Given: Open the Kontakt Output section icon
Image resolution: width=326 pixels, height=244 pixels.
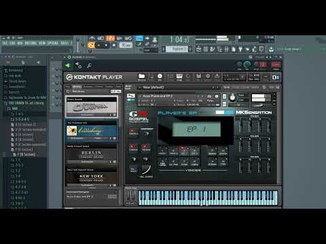Looking at the screenshot, I should click(x=170, y=77).
